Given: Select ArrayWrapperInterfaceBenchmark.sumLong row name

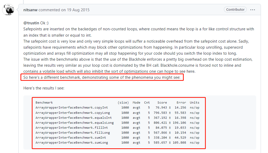Looking at the screenshot, I should (72, 143).
